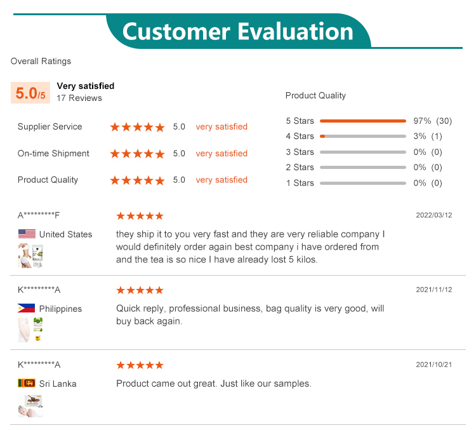
Task: Click the stars on the Sri Lanka review
Action: point(140,365)
